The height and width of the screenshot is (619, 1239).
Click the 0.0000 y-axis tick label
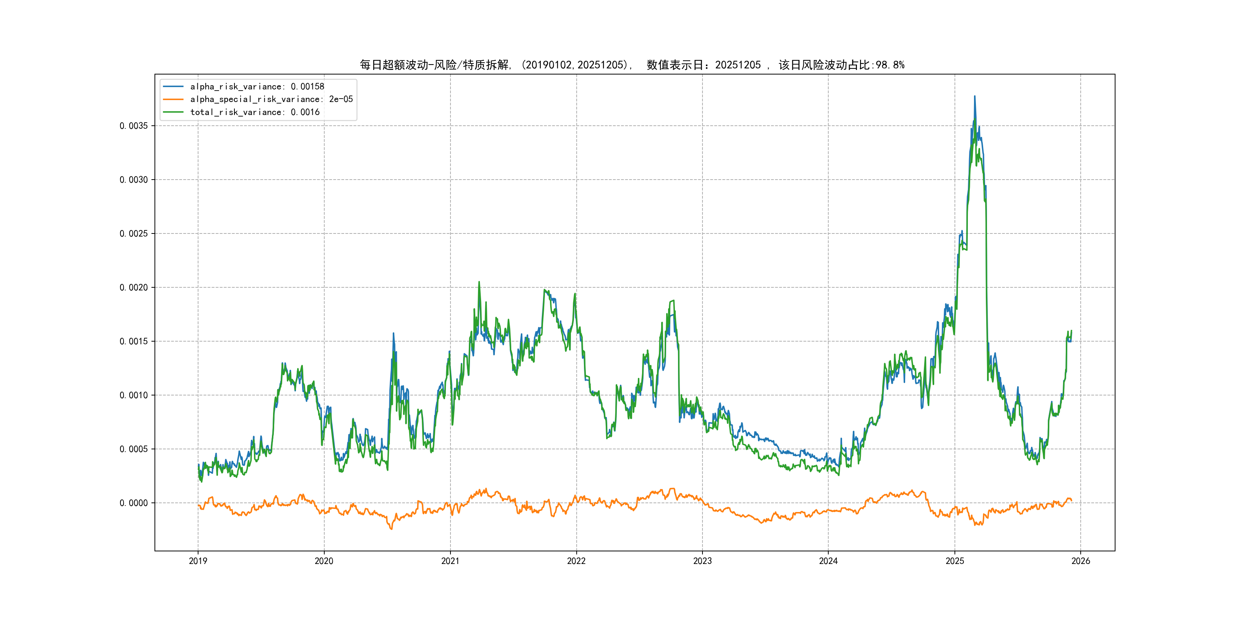coord(134,503)
